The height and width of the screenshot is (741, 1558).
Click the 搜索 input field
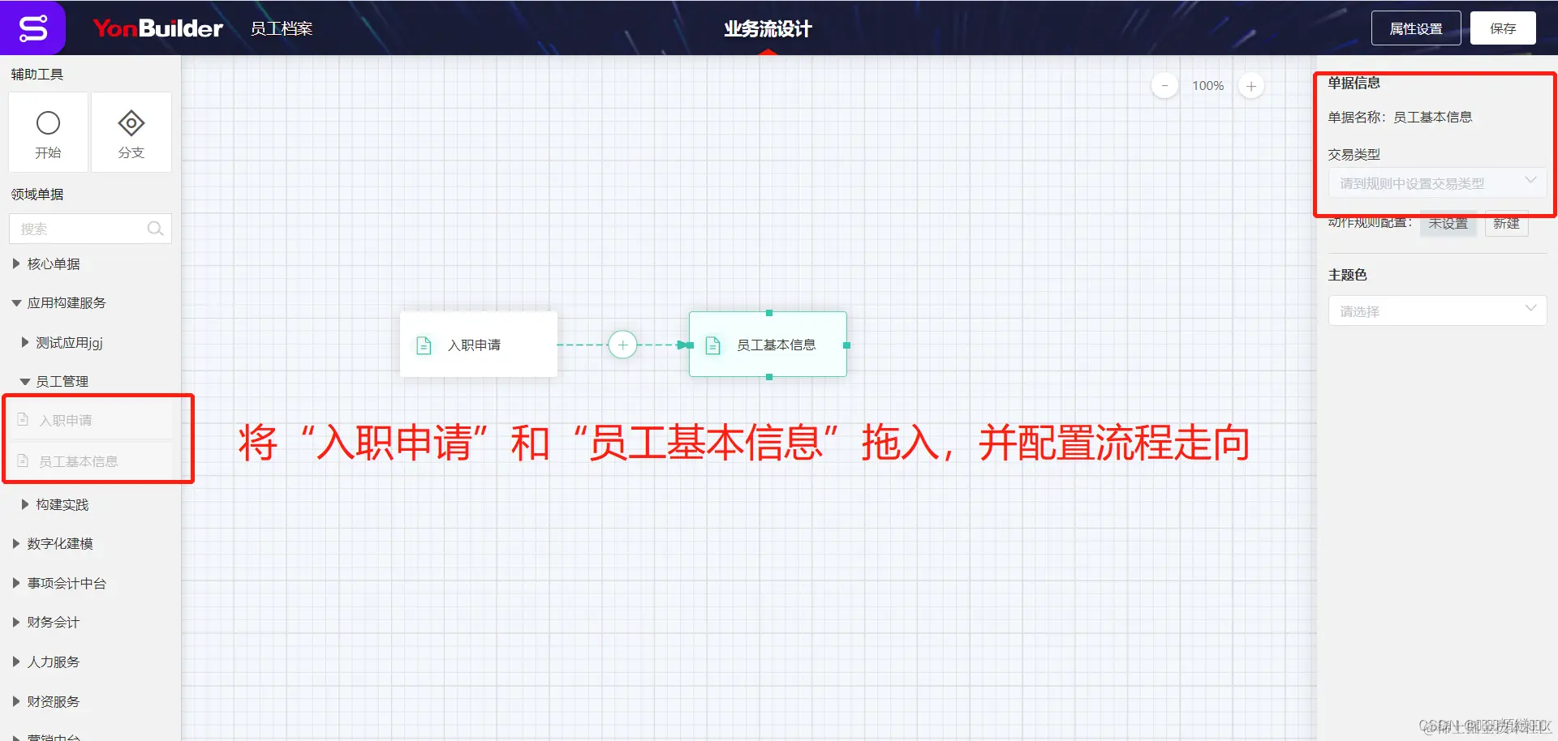90,229
